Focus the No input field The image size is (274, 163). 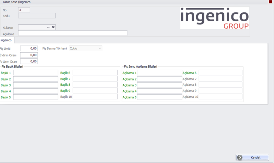point(24,10)
